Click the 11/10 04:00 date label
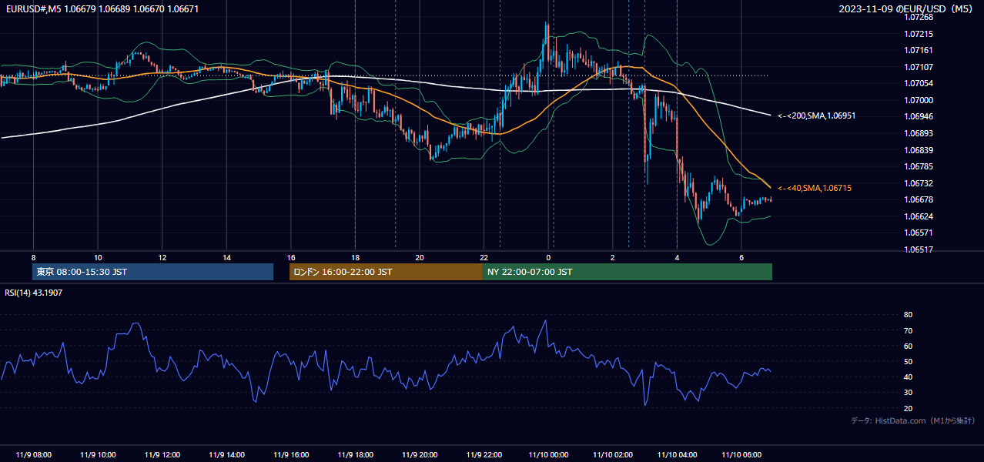The width and height of the screenshot is (984, 462). click(x=677, y=455)
